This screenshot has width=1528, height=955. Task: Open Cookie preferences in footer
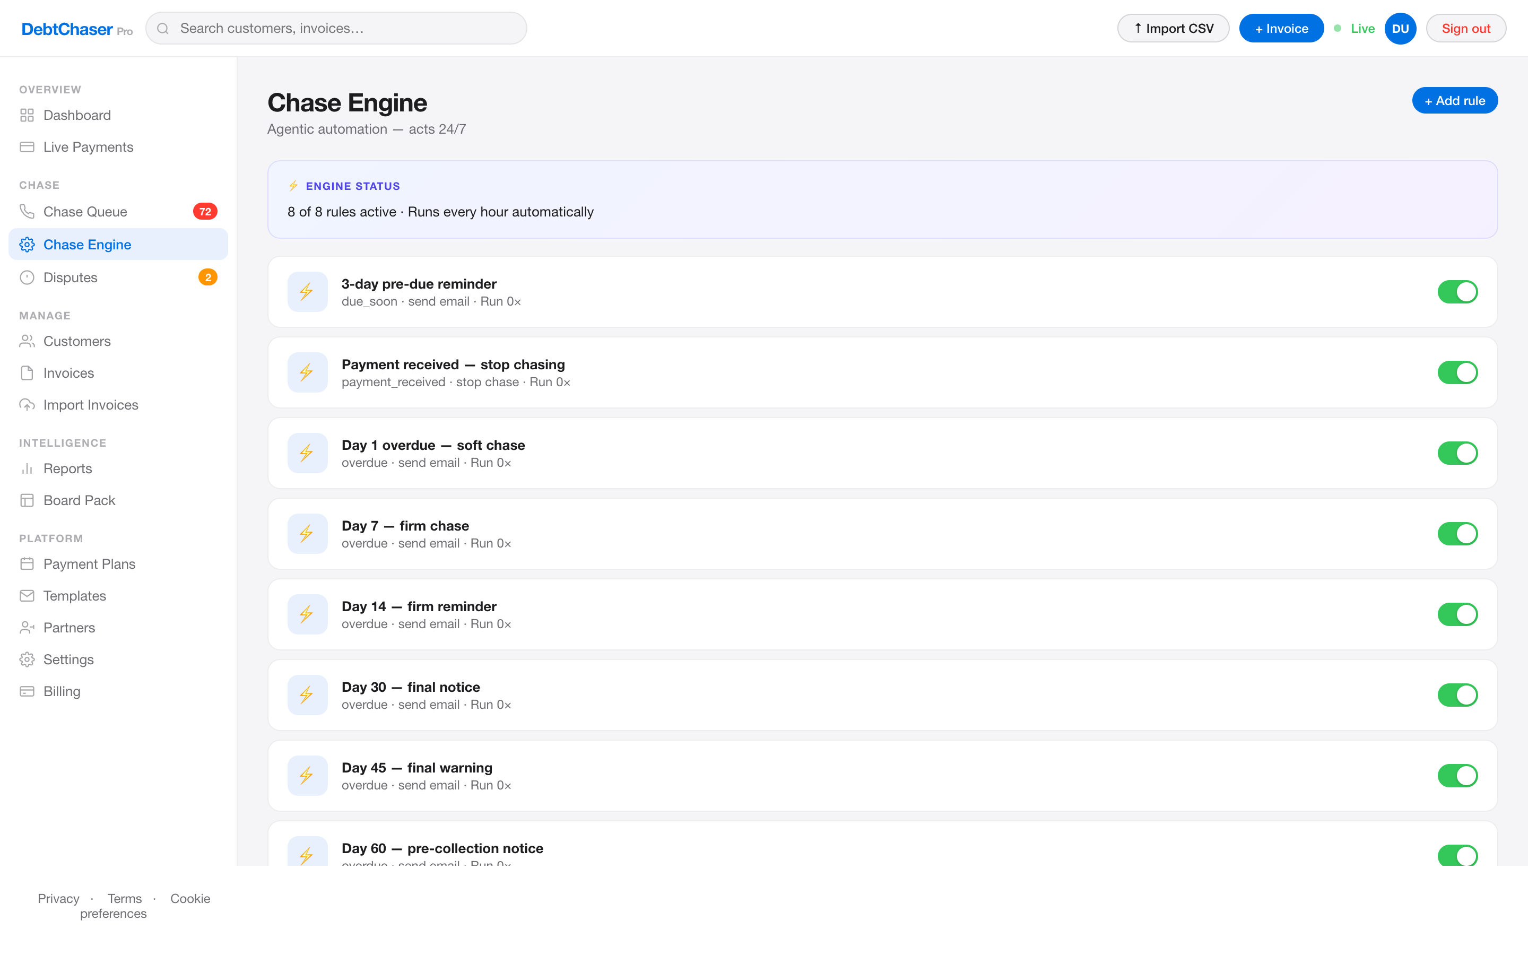tap(145, 906)
